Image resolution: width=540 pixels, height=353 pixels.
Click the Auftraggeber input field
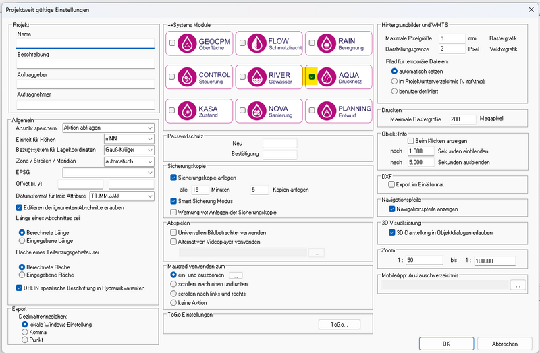(x=86, y=84)
